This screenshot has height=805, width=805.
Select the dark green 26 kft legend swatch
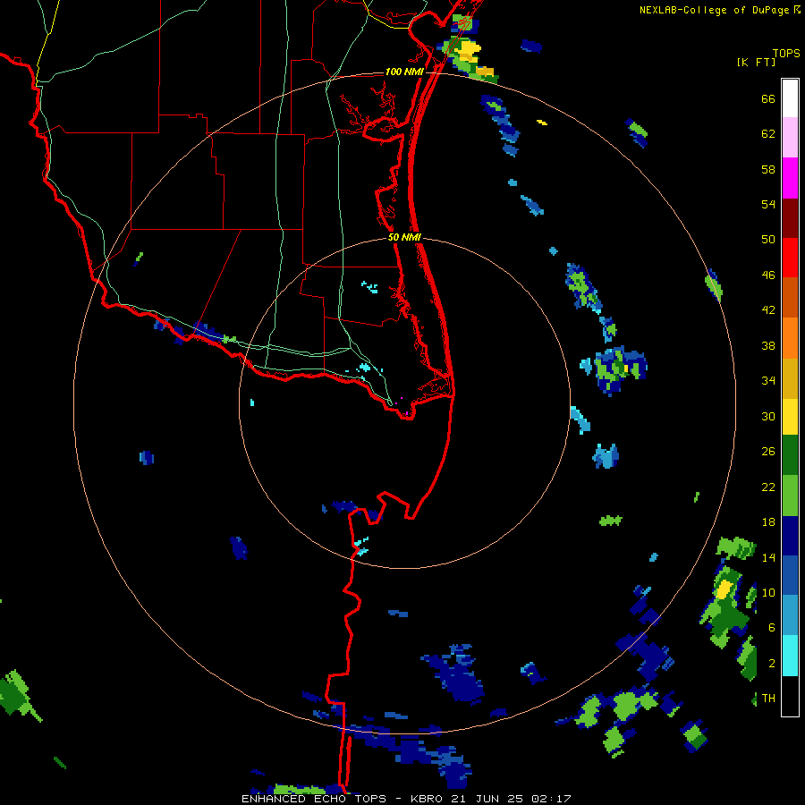(790, 455)
